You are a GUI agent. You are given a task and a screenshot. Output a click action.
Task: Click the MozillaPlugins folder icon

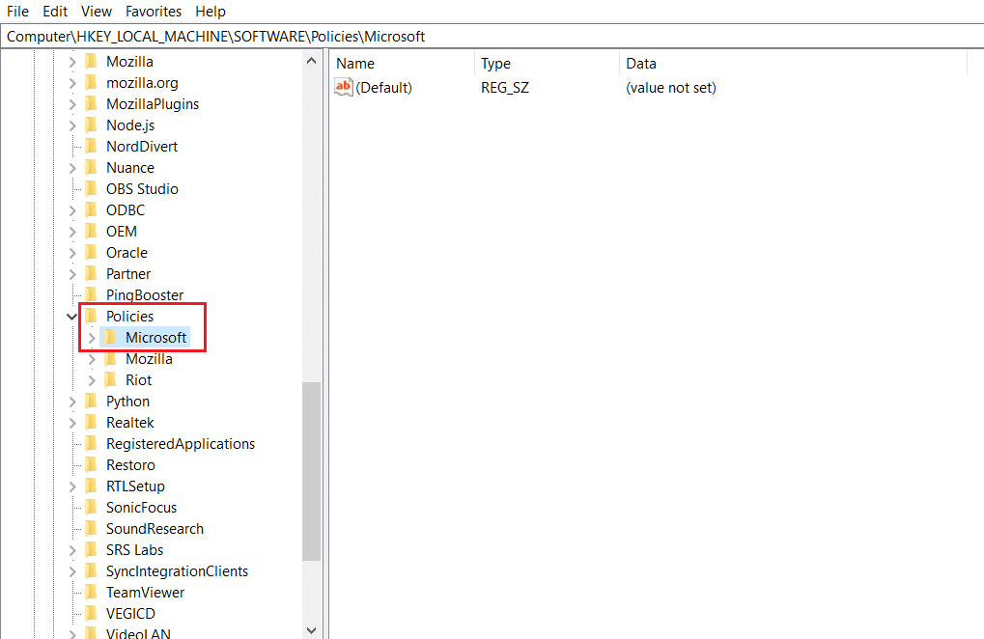[91, 103]
